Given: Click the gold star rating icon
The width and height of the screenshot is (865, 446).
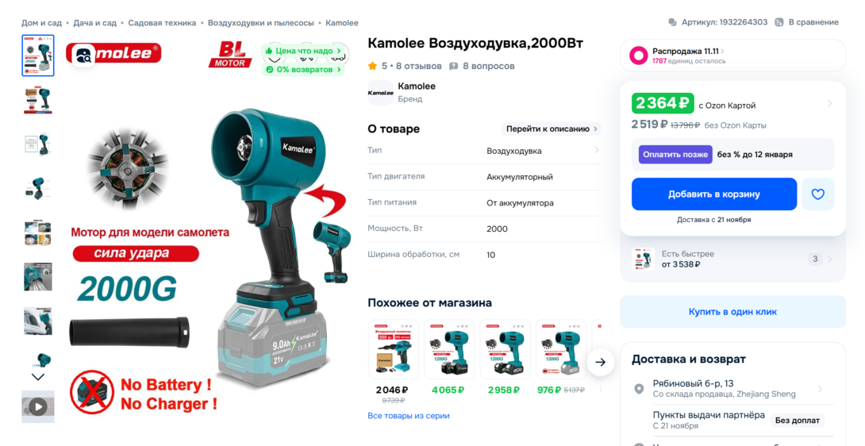Looking at the screenshot, I should point(372,66).
